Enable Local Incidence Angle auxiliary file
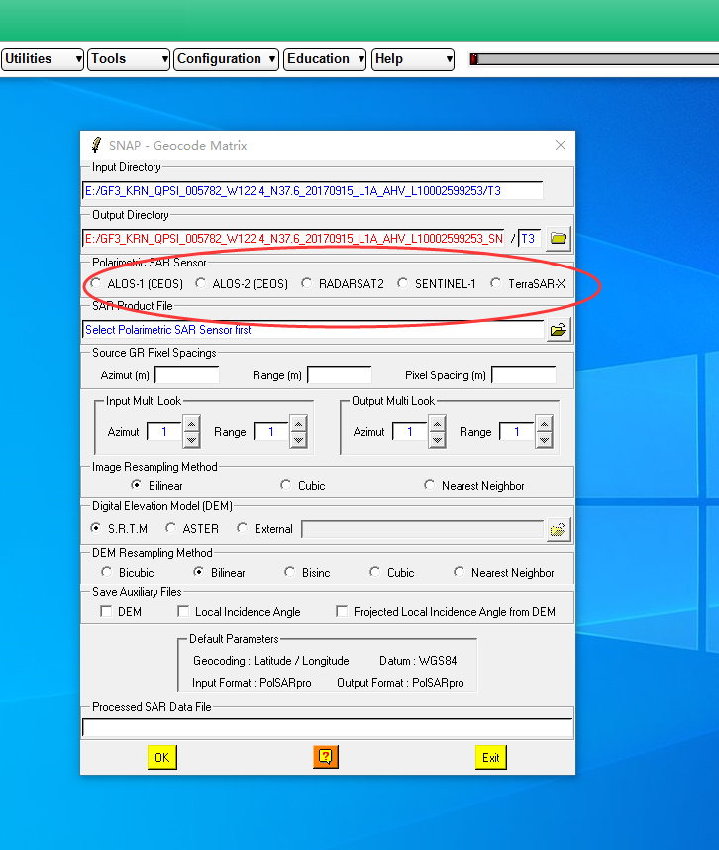The height and width of the screenshot is (850, 719). [x=183, y=611]
